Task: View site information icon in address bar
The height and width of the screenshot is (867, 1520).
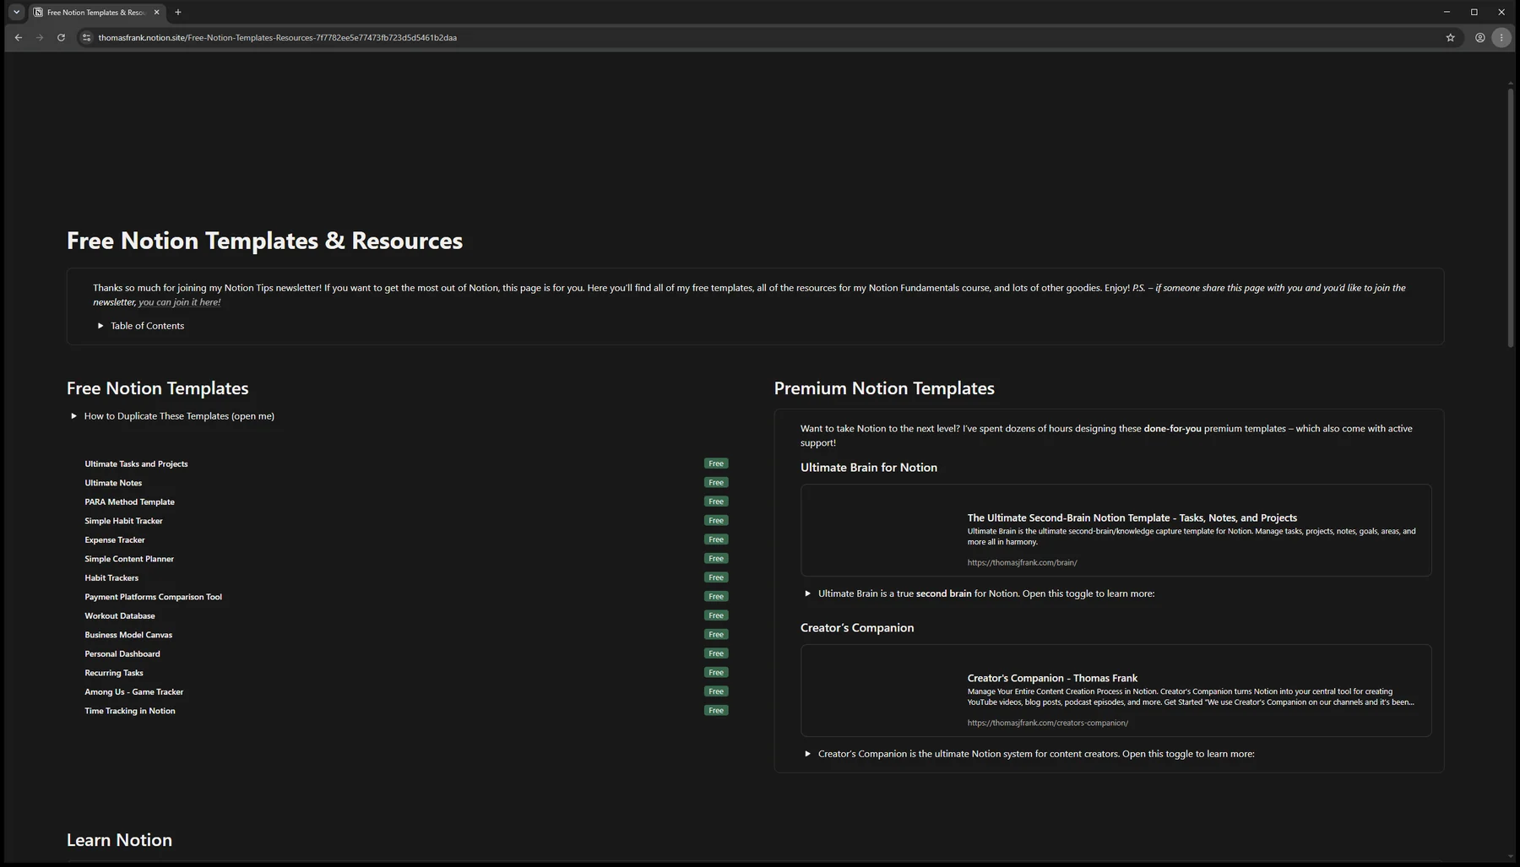Action: point(86,37)
